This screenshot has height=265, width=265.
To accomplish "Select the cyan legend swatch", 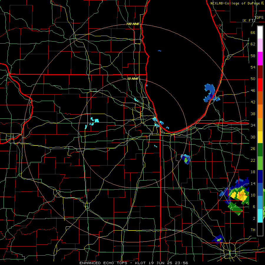I will tap(260, 216).
